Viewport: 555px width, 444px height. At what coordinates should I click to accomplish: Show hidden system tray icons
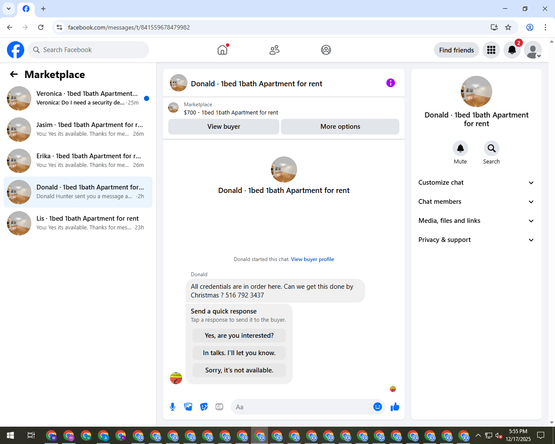[x=478, y=435]
